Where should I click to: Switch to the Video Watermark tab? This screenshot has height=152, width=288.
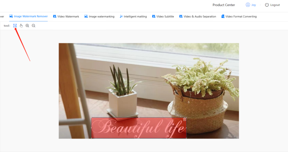[66, 16]
